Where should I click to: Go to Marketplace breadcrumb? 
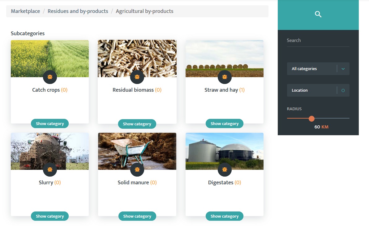(x=25, y=11)
